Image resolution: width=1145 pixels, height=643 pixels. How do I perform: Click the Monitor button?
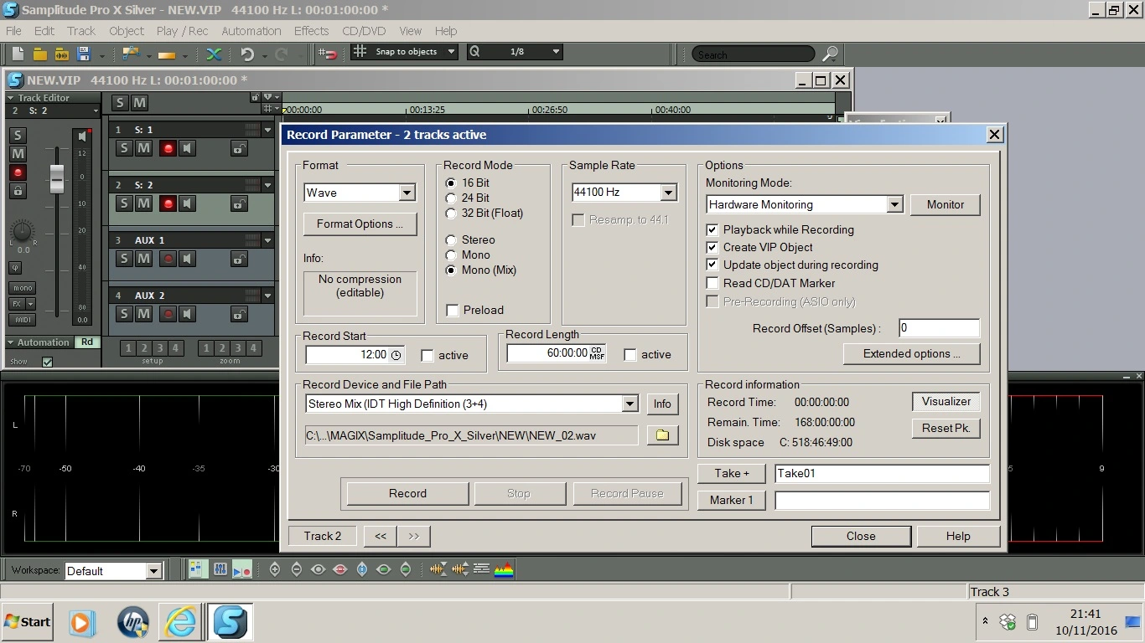(x=946, y=204)
